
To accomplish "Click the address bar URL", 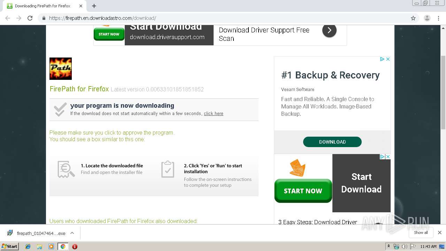I will coord(102,18).
